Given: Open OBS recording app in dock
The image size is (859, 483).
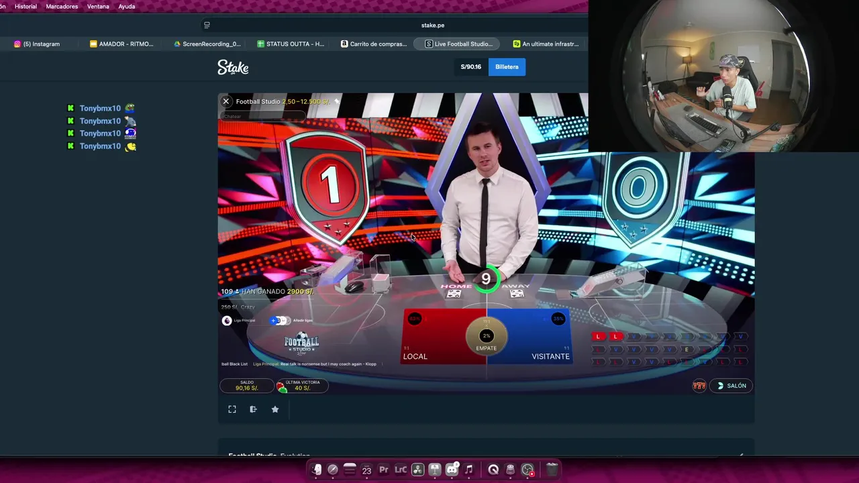Looking at the screenshot, I should pyautogui.click(x=527, y=470).
